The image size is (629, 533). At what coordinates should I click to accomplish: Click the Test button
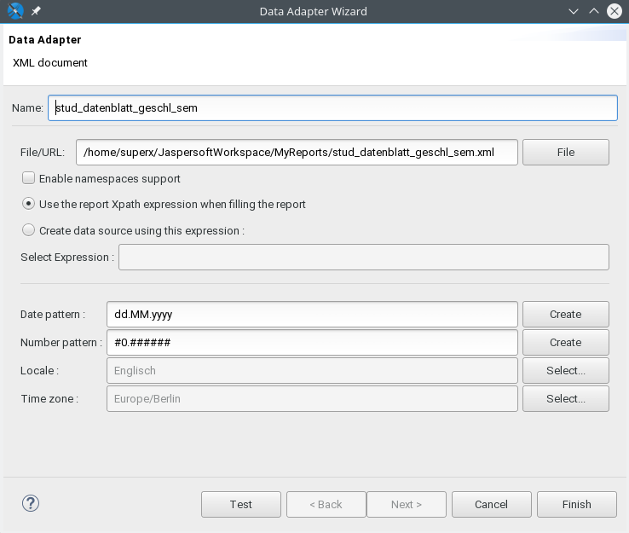[x=241, y=505]
